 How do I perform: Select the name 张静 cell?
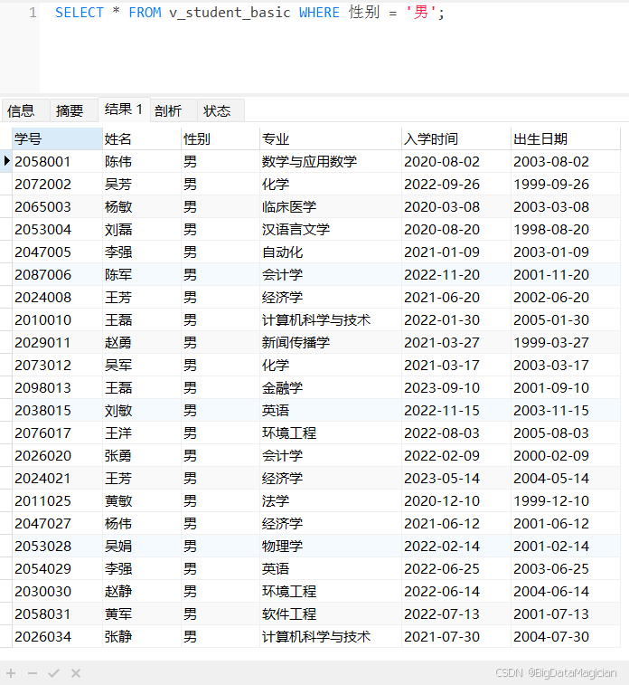point(142,636)
